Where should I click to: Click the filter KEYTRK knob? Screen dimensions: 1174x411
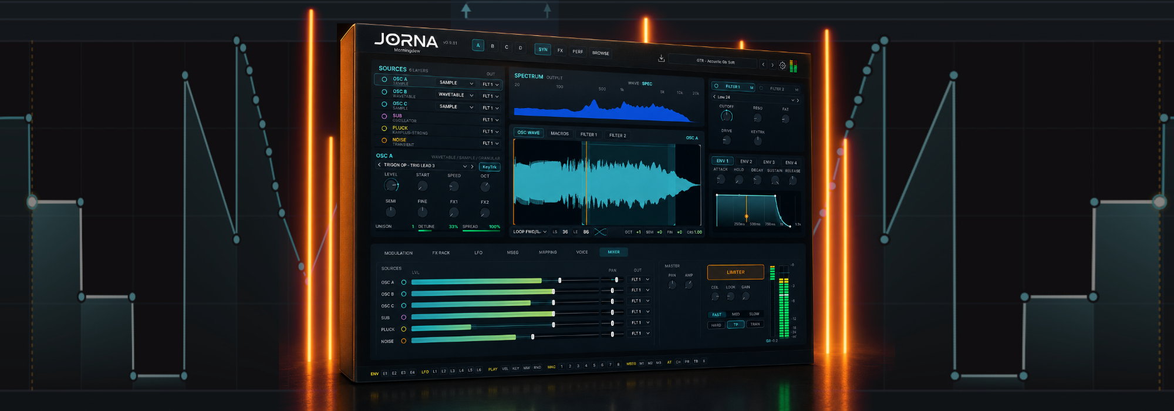(x=758, y=141)
